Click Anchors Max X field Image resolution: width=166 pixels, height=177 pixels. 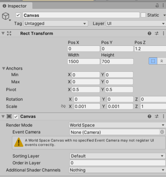click(86, 82)
